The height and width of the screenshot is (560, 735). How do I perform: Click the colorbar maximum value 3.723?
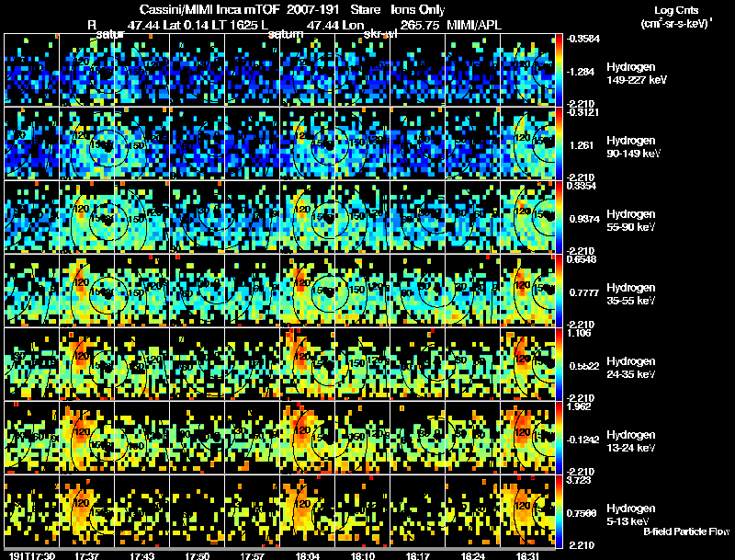[x=579, y=480]
